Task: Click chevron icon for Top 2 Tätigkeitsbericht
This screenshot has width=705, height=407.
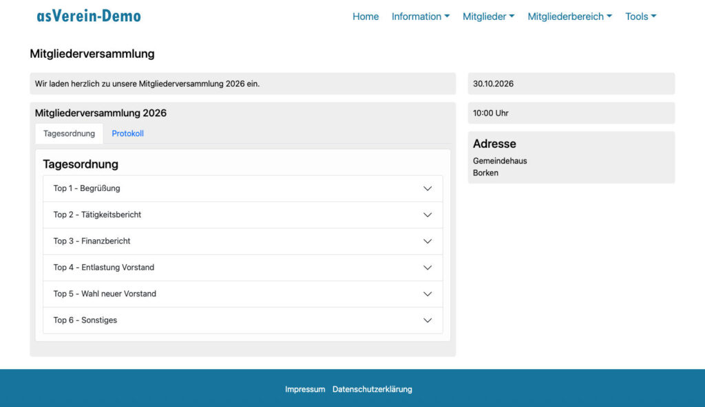Action: point(428,214)
